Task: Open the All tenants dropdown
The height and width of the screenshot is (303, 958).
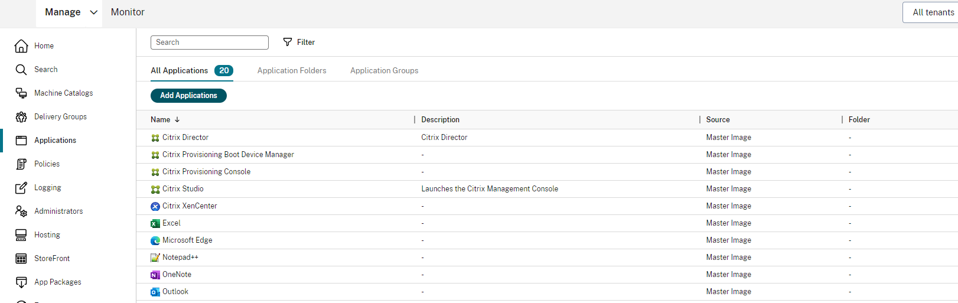Action: 932,12
